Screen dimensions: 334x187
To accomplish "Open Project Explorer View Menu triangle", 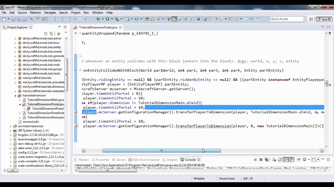I will [x=66, y=33].
